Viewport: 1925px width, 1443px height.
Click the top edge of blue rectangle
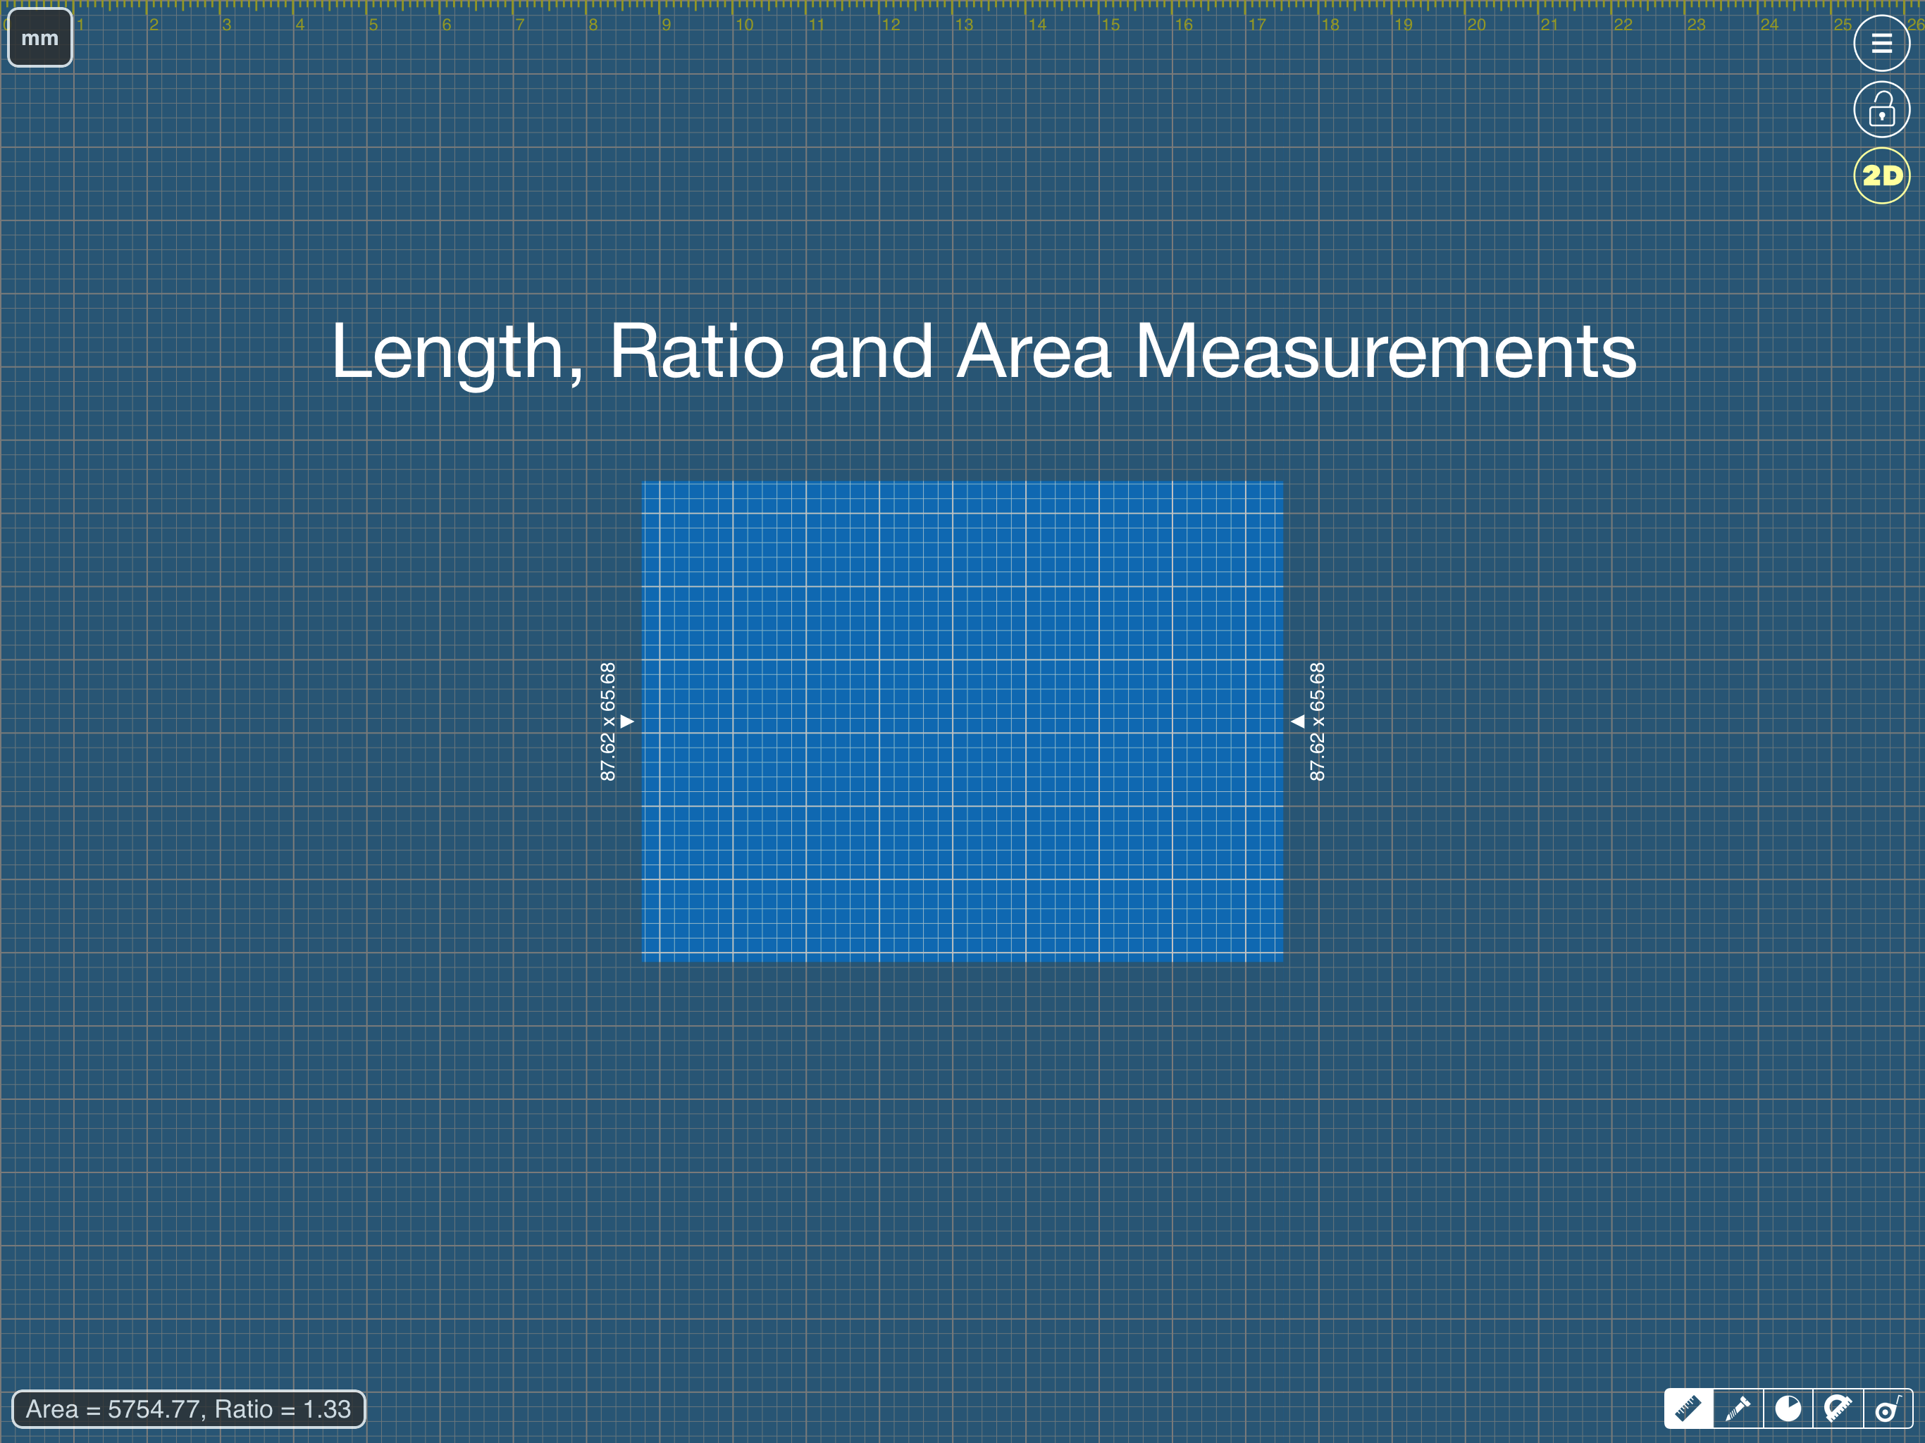(x=962, y=482)
